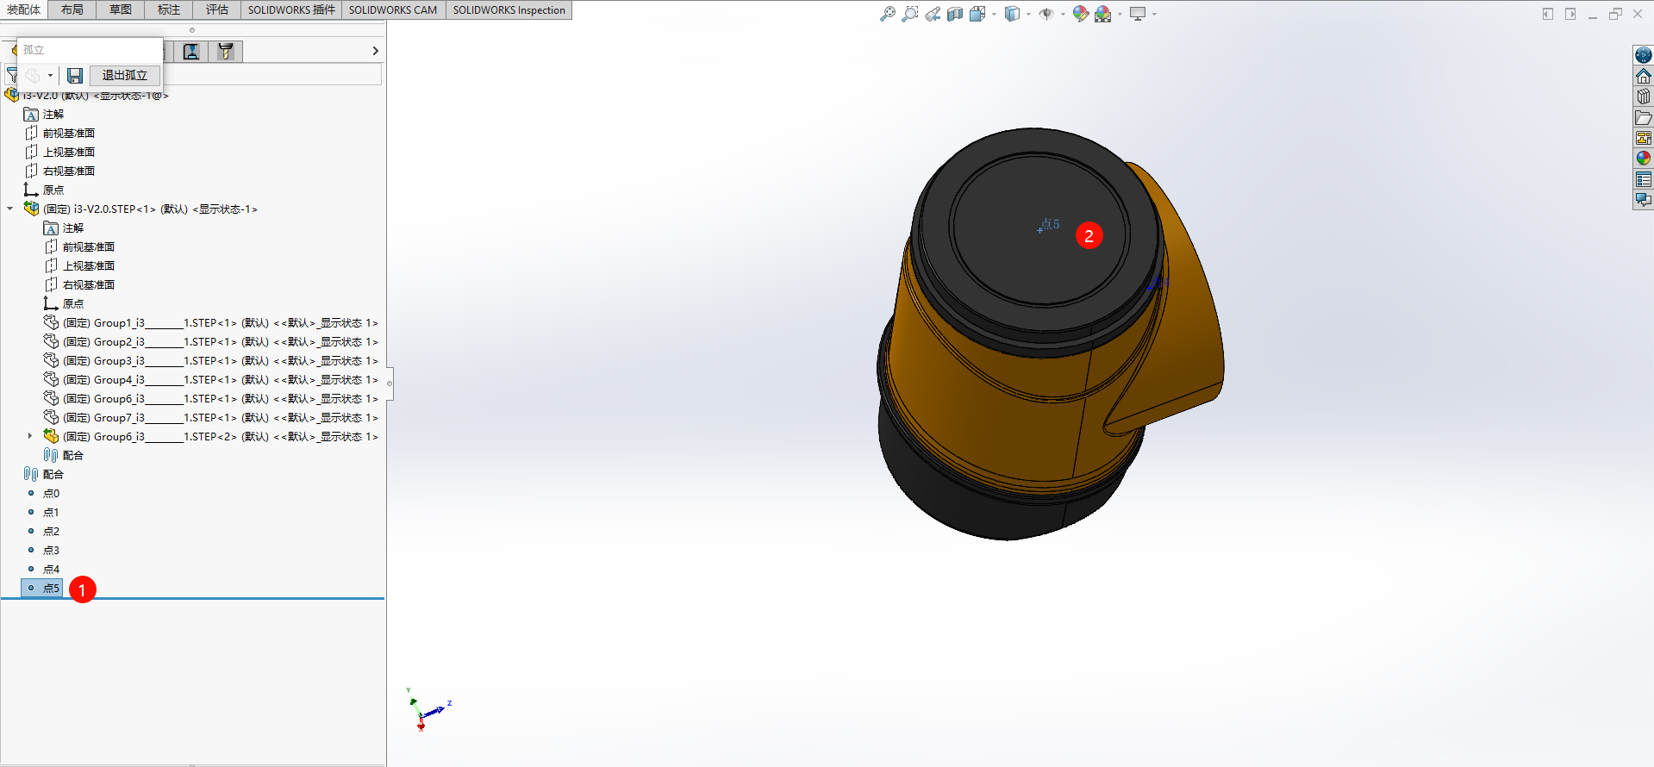Collapse left panel via window arrow icon
Screen dimensions: 1654x767
pyautogui.click(x=1548, y=14)
